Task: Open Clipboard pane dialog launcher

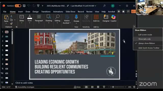Action: 16,27
